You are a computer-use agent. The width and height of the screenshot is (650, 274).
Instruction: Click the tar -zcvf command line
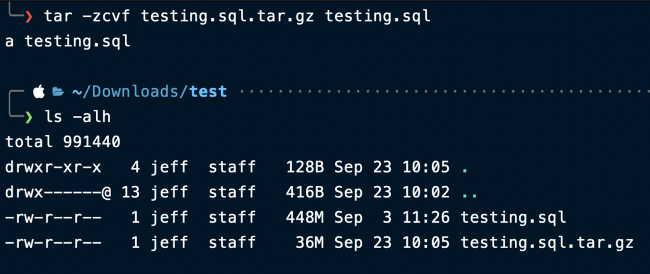(x=237, y=17)
